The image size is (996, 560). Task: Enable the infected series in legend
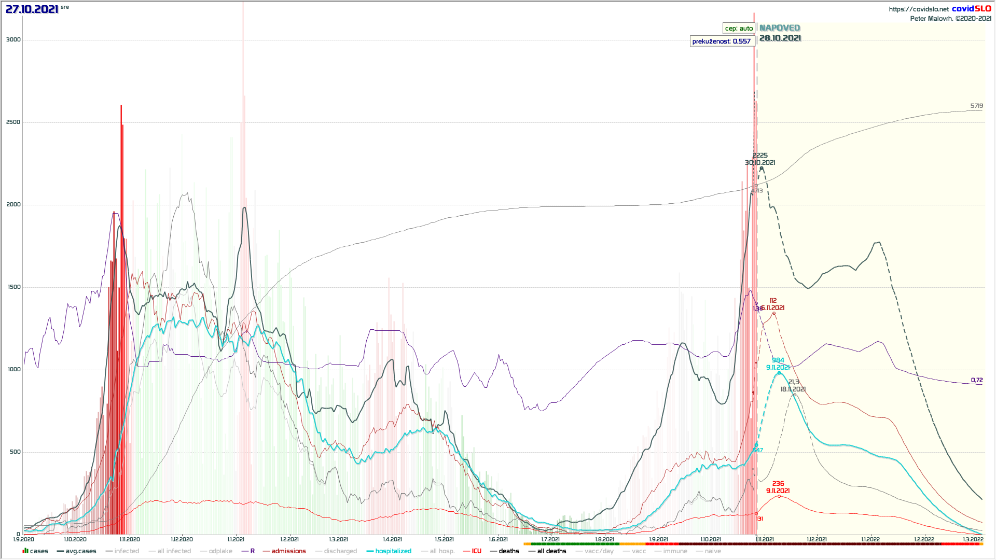(x=127, y=551)
